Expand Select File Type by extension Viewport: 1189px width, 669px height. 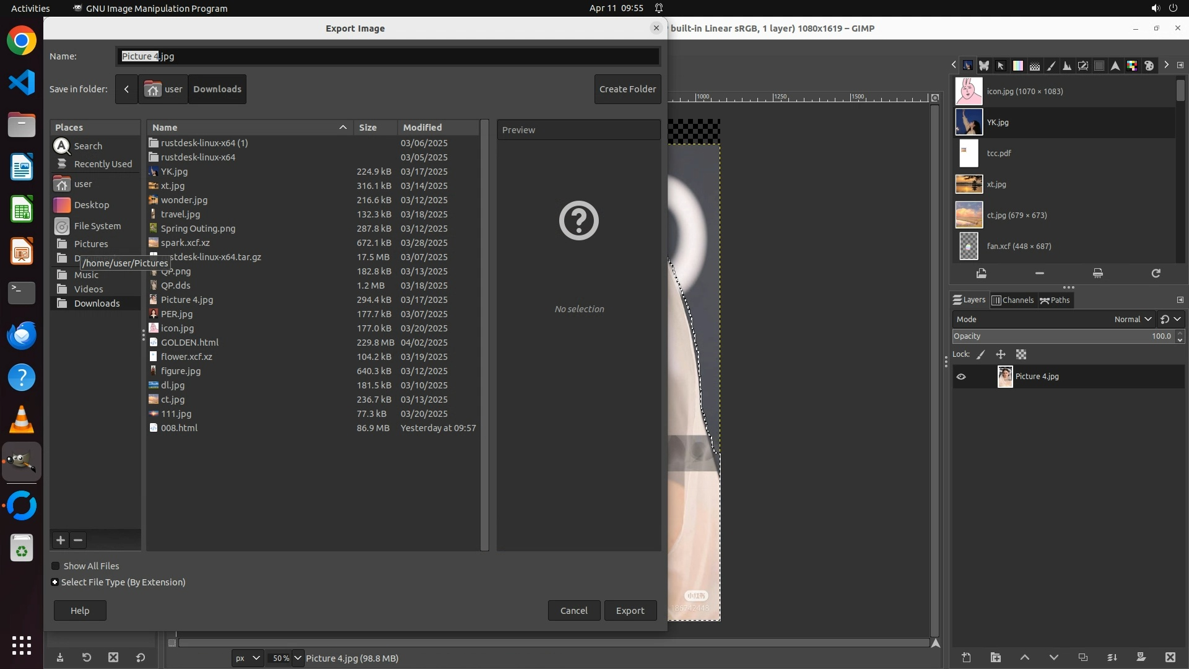coord(55,582)
